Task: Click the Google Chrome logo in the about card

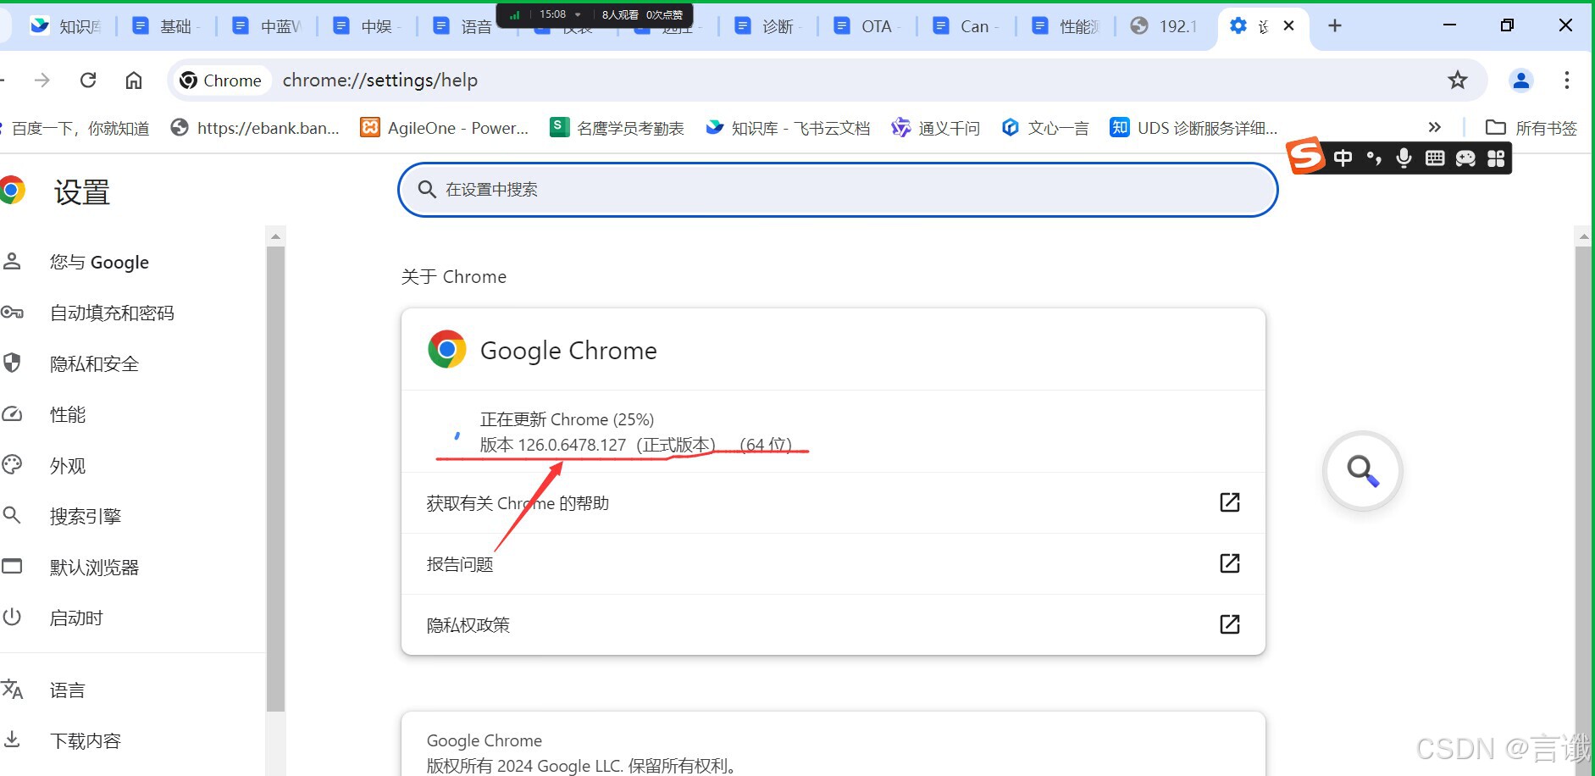Action: pos(447,349)
